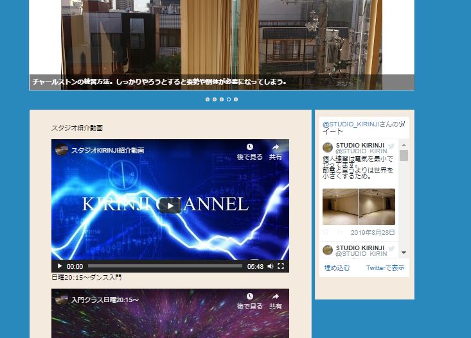Open the スタジオKIRINJI紹介動画 video title link
471x338 pixels.
[108, 150]
